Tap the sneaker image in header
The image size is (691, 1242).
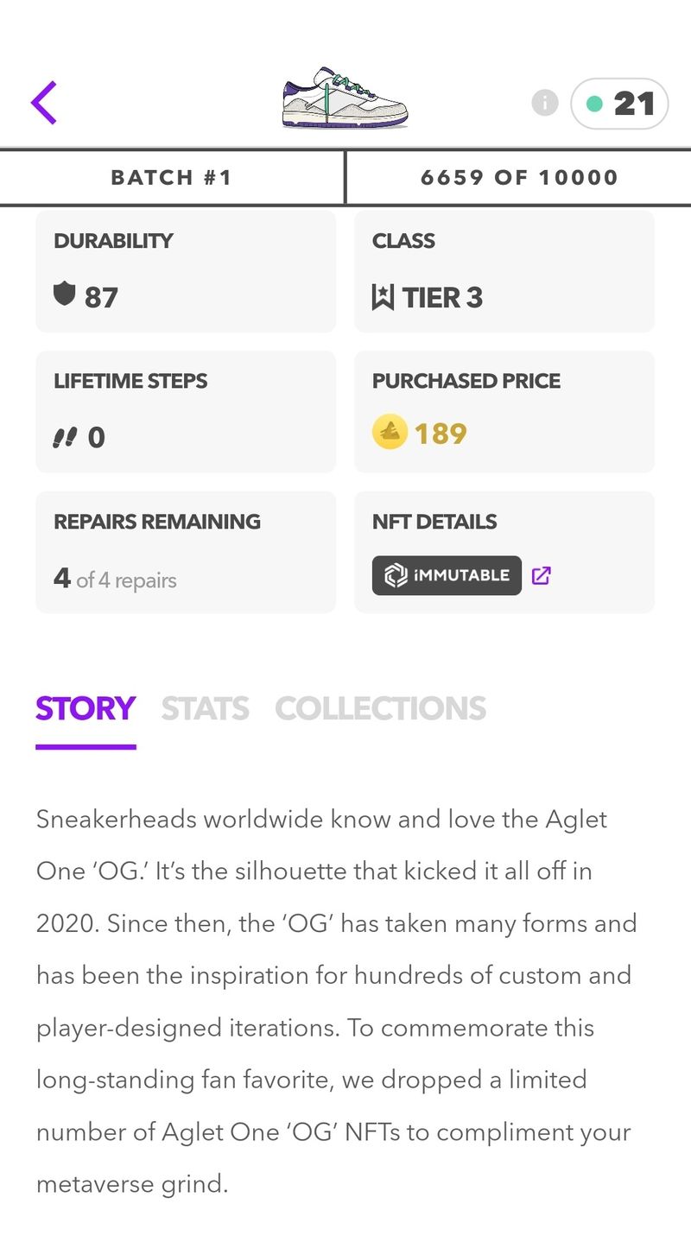[345, 98]
